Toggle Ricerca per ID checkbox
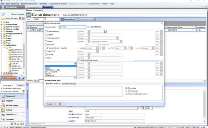208x128 pixels. 2,85
